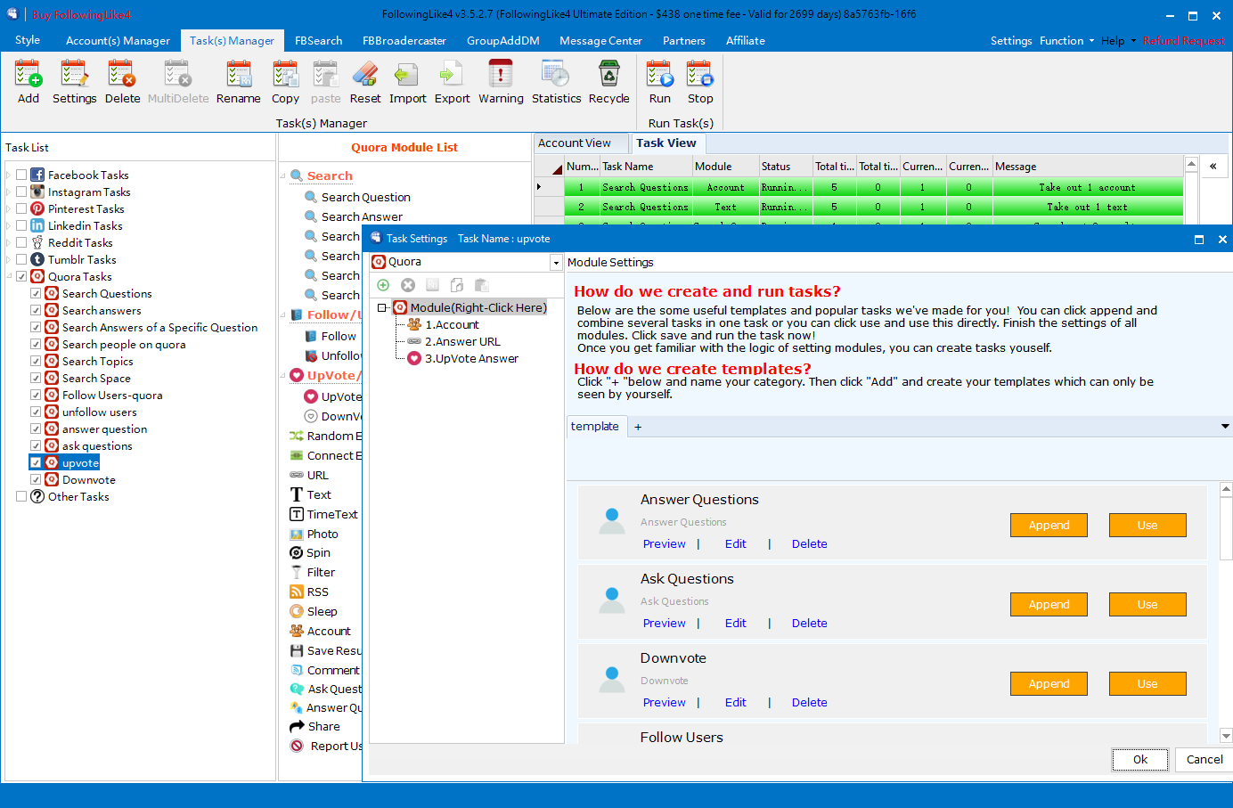Click the task table scroll up arrow

pos(1191,163)
